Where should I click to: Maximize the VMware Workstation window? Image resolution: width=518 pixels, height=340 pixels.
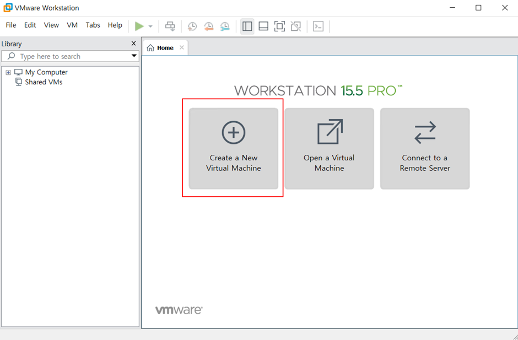pos(478,8)
